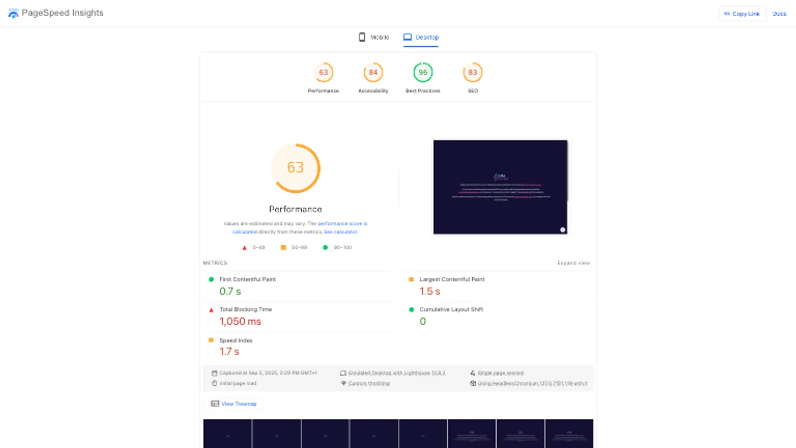The width and height of the screenshot is (796, 448).
Task: Expand the Total Blocking Time metric
Action: point(245,310)
